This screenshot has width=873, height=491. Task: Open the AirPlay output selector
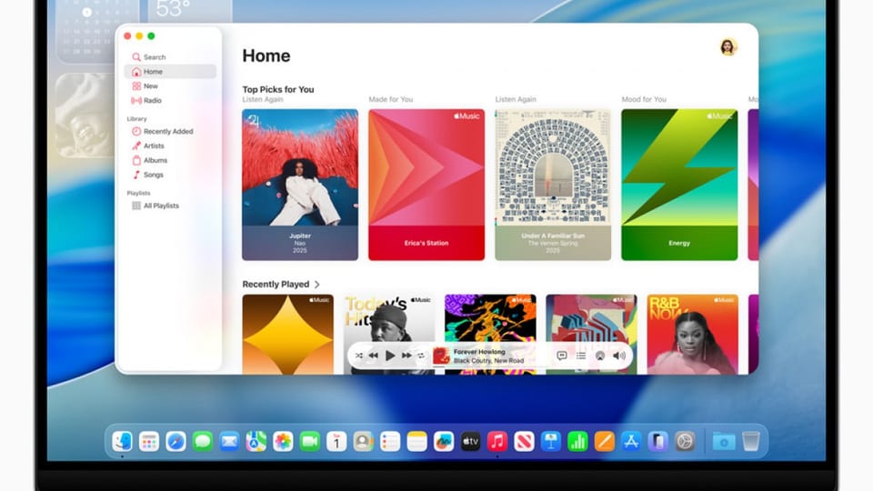tap(600, 356)
